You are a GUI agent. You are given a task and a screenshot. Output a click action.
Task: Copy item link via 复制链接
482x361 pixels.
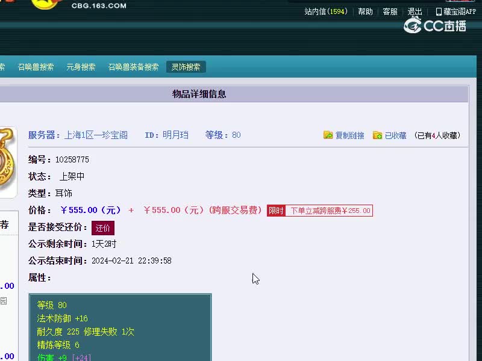point(350,135)
